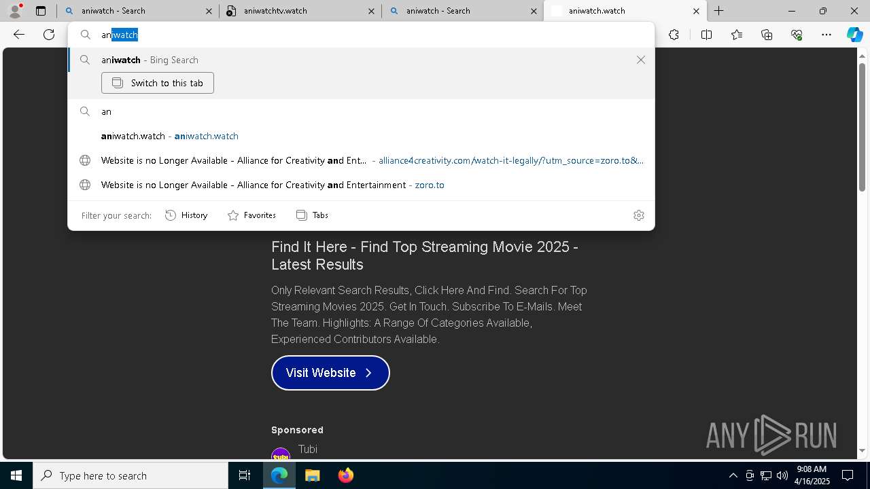The image size is (870, 489).
Task: Open the notification center icon
Action: [x=848, y=475]
